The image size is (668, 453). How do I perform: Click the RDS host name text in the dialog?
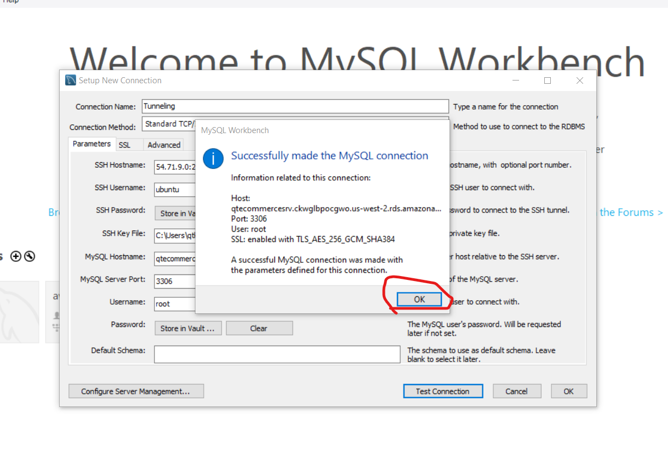pos(336,208)
